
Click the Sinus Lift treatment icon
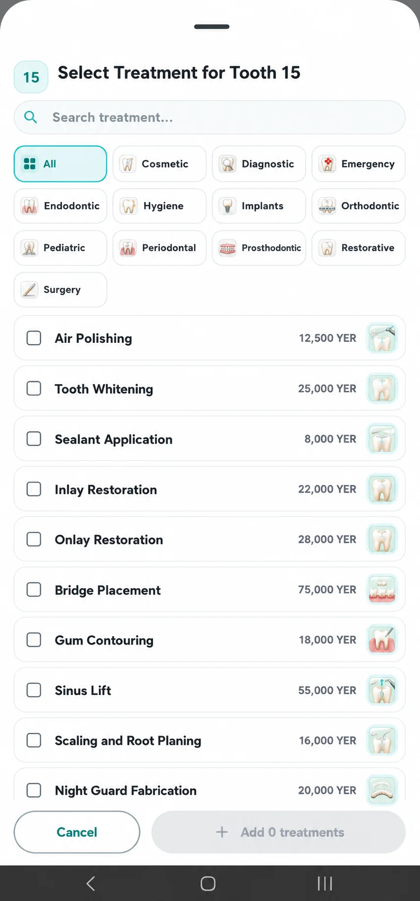[x=382, y=690]
